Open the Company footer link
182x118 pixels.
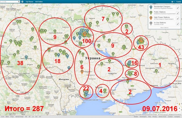coord(177,116)
